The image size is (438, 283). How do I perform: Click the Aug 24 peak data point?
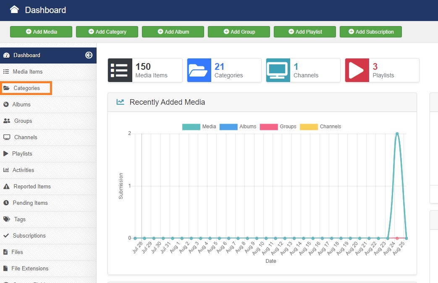point(397,134)
